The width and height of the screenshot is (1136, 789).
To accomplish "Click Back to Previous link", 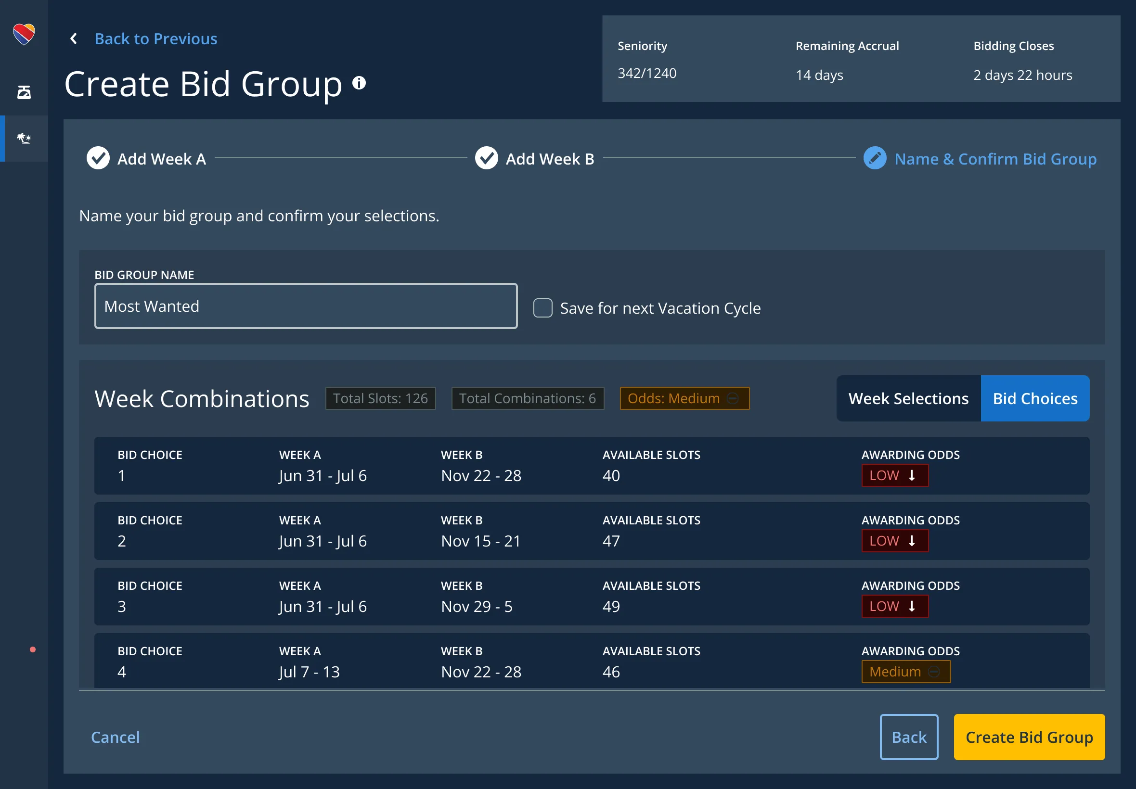I will click(x=156, y=38).
